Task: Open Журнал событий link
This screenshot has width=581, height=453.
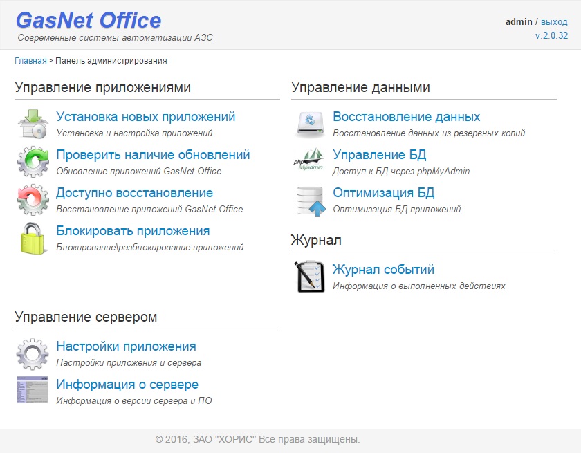Action: pos(383,269)
